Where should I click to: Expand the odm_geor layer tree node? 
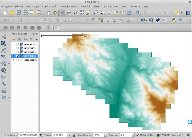[13, 60]
